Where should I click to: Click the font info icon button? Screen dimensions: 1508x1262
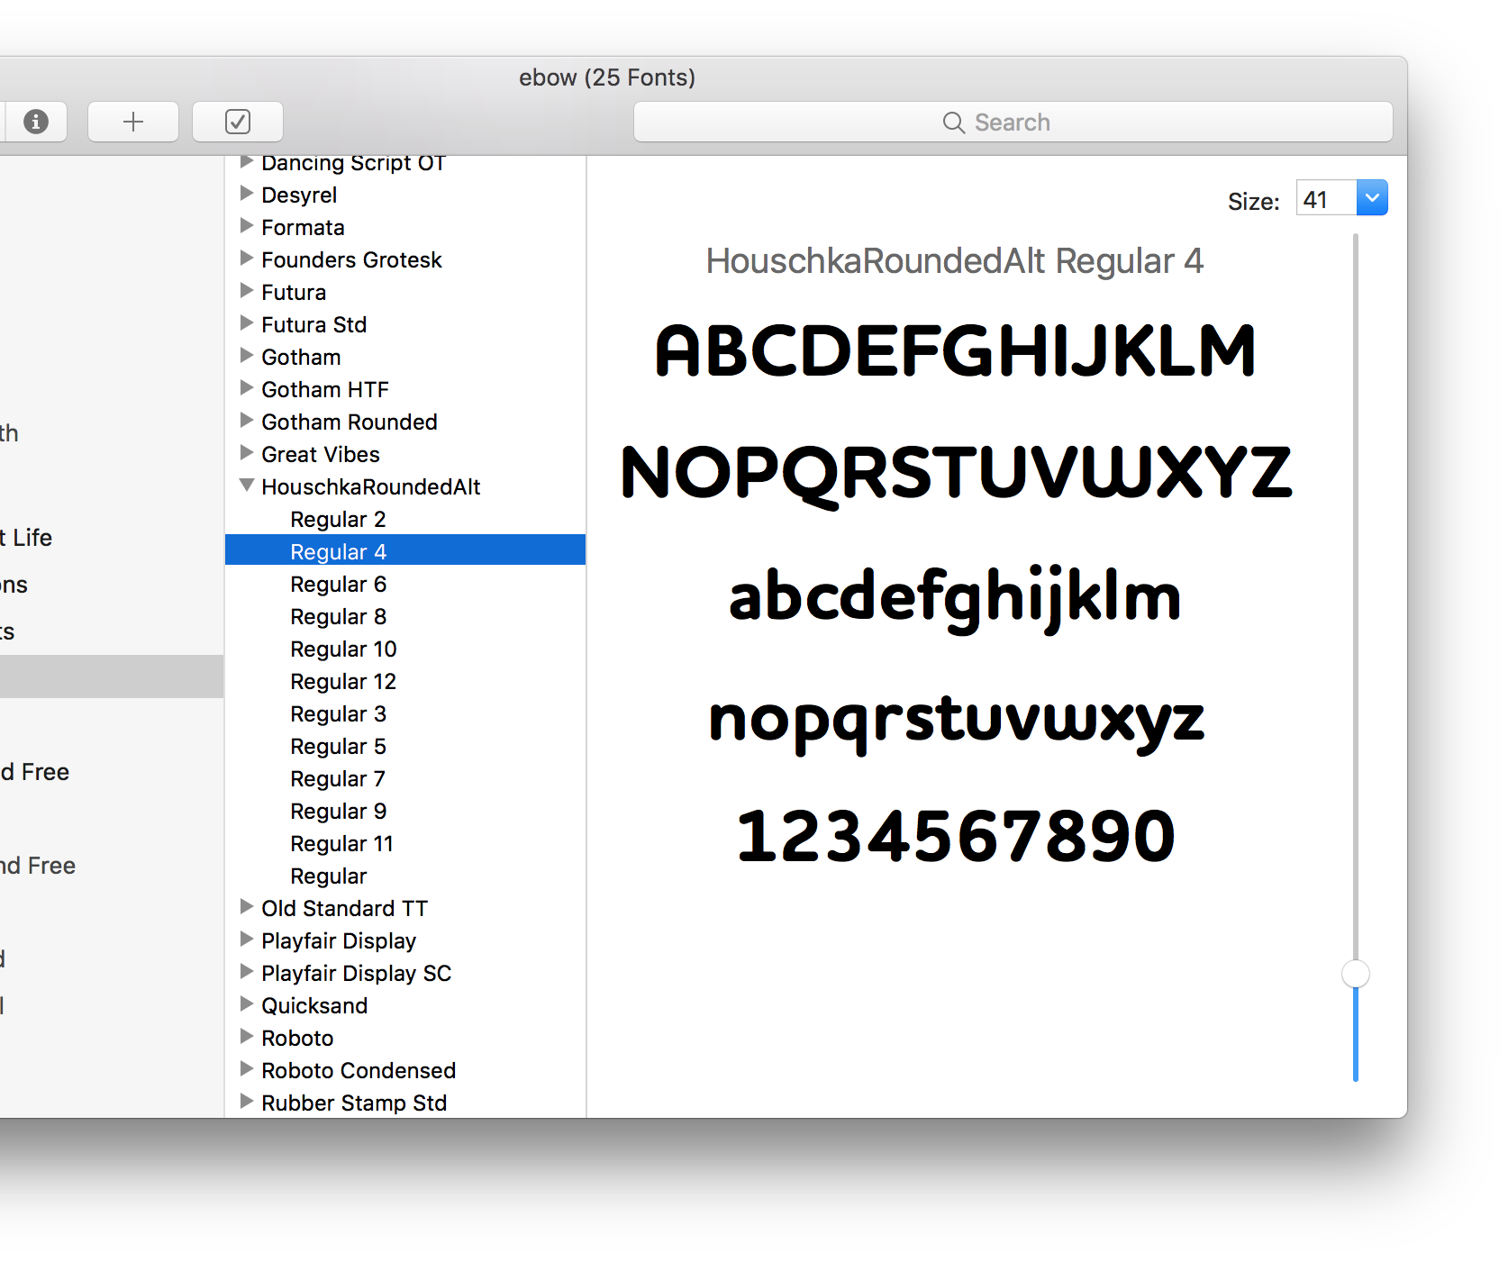pyautogui.click(x=34, y=122)
